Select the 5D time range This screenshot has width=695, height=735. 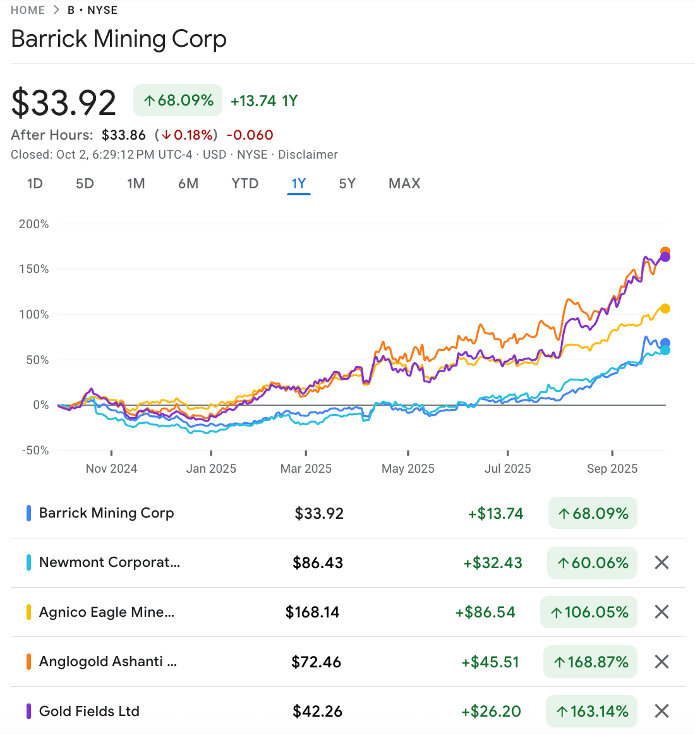(85, 183)
